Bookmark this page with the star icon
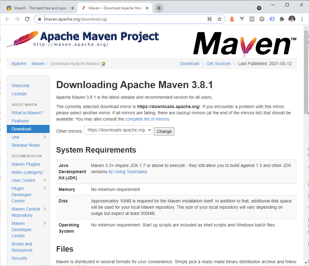Viewport: 309px width, 266px height. click(x=220, y=19)
